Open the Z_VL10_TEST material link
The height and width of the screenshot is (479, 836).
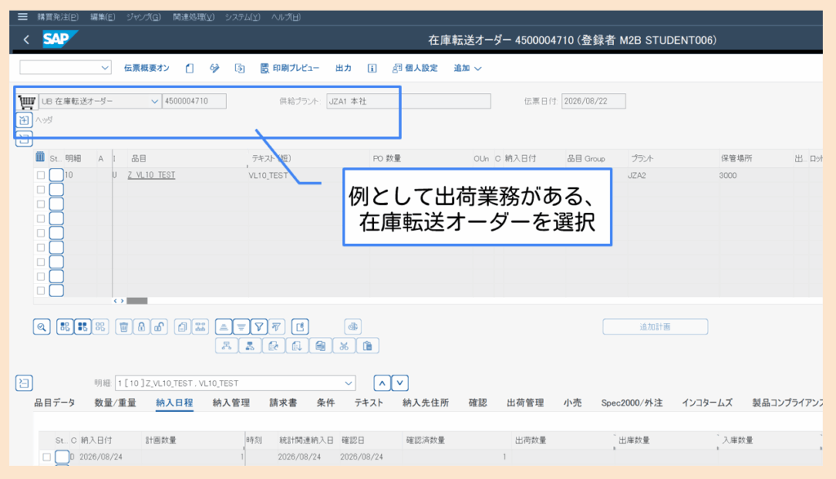pyautogui.click(x=151, y=175)
